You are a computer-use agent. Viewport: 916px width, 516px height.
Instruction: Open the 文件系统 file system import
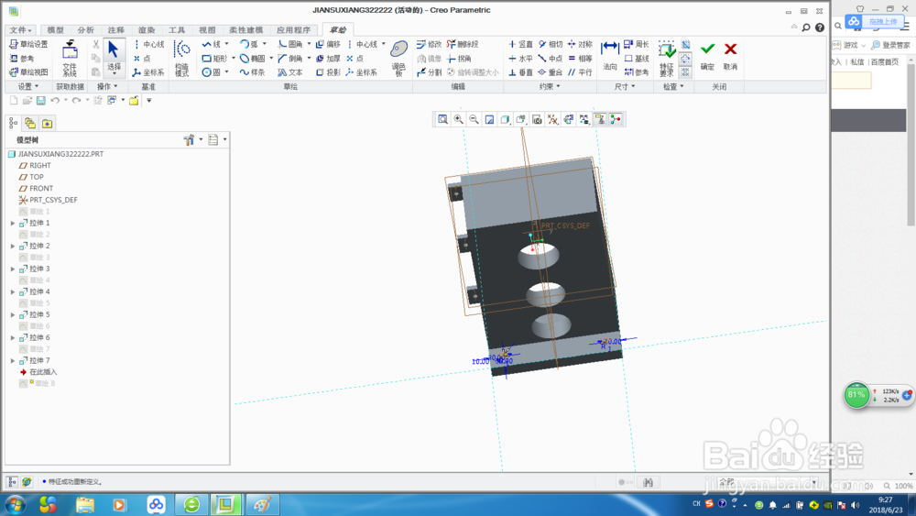point(71,58)
